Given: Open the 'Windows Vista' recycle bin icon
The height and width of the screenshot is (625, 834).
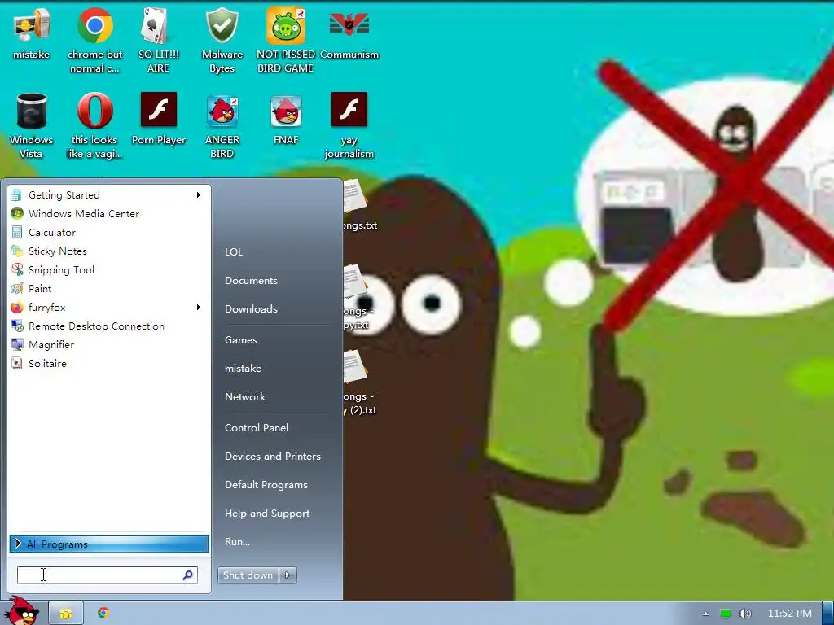Looking at the screenshot, I should click(x=32, y=126).
